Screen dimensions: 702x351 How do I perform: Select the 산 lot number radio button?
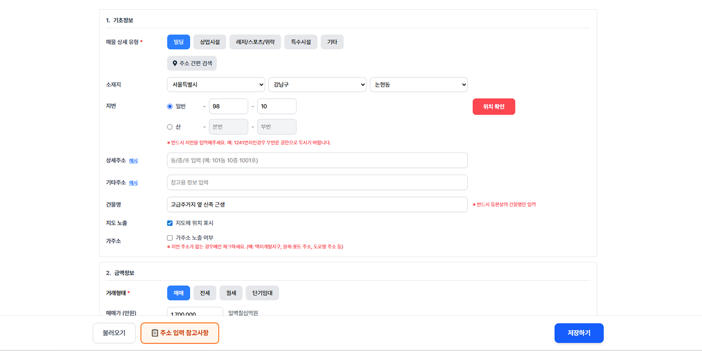(170, 127)
